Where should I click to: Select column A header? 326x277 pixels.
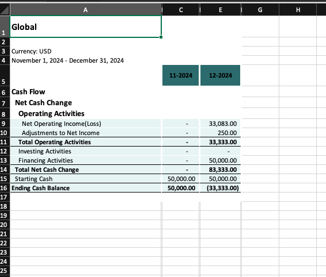point(85,10)
